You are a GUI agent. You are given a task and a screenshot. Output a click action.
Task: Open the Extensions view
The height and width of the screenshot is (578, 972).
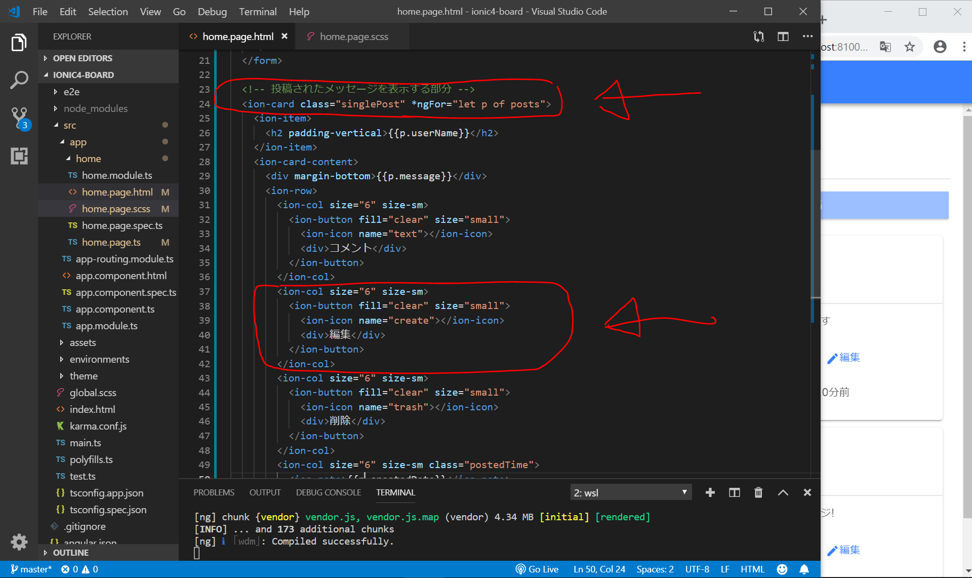point(19,156)
